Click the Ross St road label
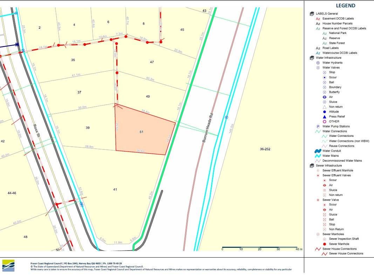The width and height of the screenshot is (374, 280). click(36, 132)
